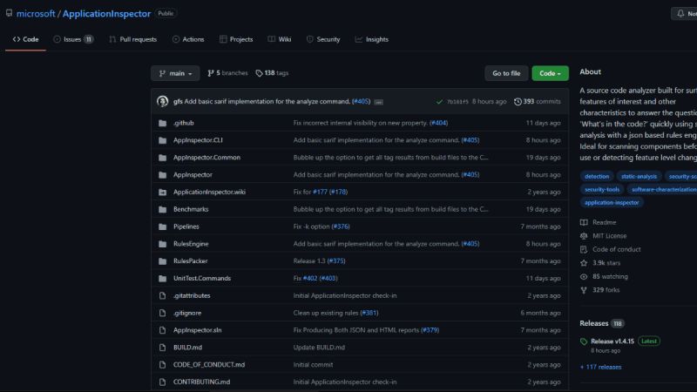Open the #177 issue link
This screenshot has height=392, width=697.
pos(320,192)
